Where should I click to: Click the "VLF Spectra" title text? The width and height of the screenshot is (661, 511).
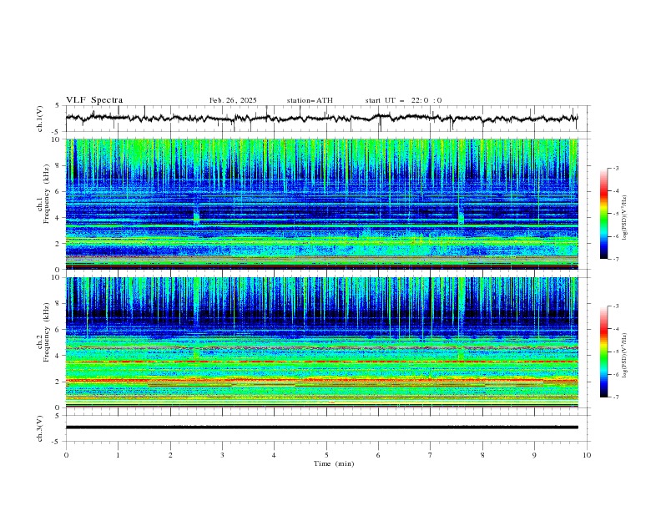tap(94, 100)
